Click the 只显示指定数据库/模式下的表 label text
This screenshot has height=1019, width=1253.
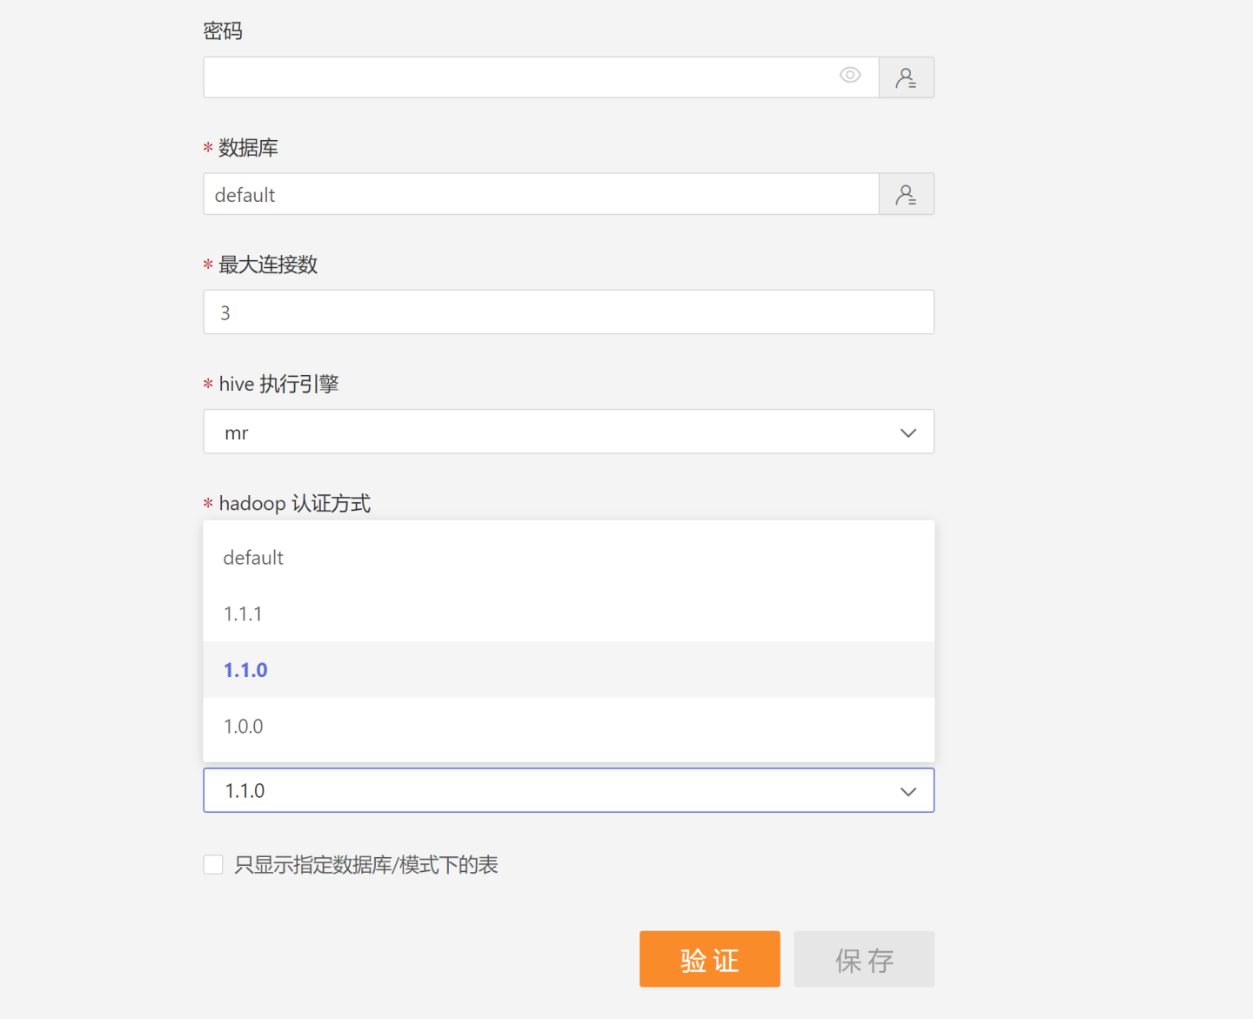(365, 864)
